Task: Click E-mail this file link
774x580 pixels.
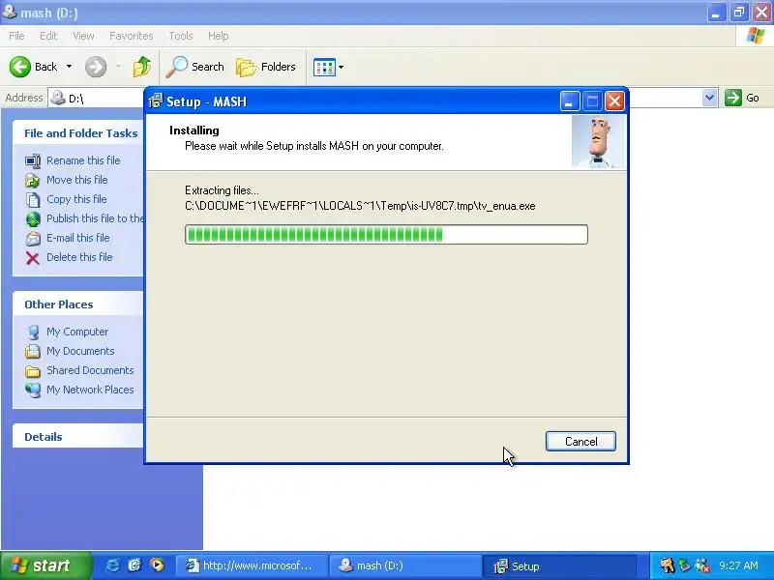Action: click(x=78, y=238)
